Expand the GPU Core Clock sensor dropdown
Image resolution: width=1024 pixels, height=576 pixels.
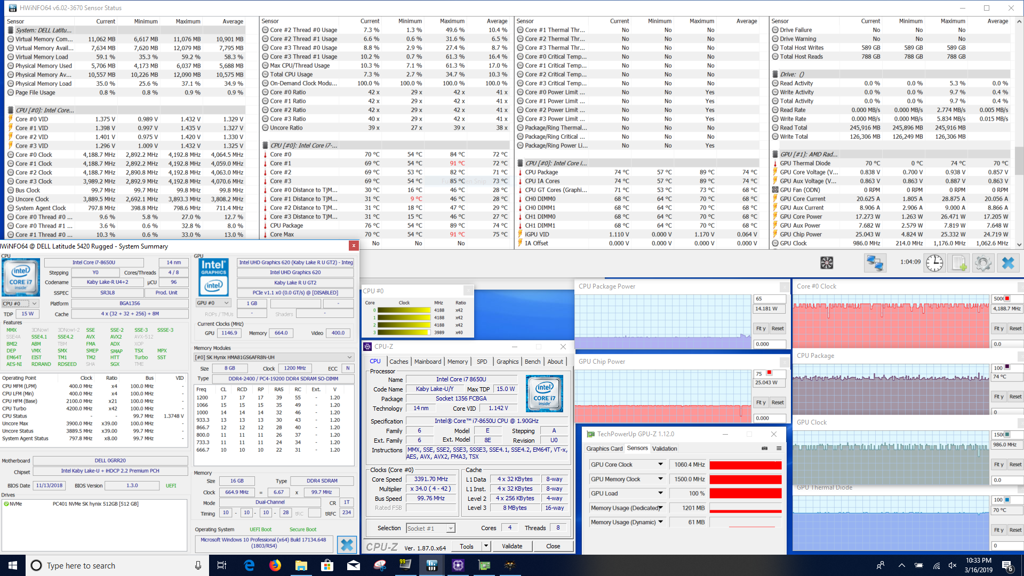[660, 465]
